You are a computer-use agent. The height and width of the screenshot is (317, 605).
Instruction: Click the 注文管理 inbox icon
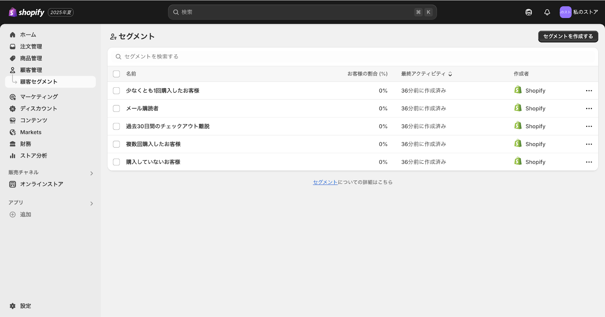point(12,46)
